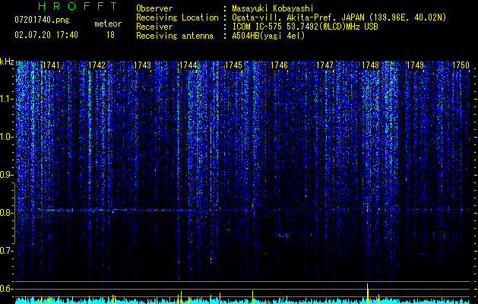The width and height of the screenshot is (478, 304).
Task: Click the 'Observer' field label
Action: [154, 8]
